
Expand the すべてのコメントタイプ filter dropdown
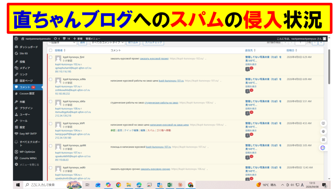pyautogui.click(x=107, y=42)
